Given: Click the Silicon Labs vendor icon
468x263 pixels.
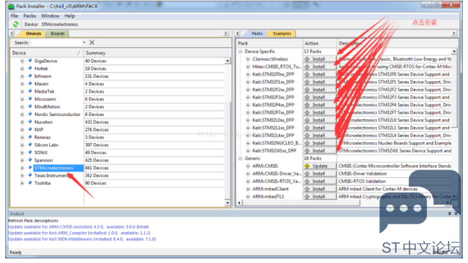Looking at the screenshot, I should coord(30,144).
